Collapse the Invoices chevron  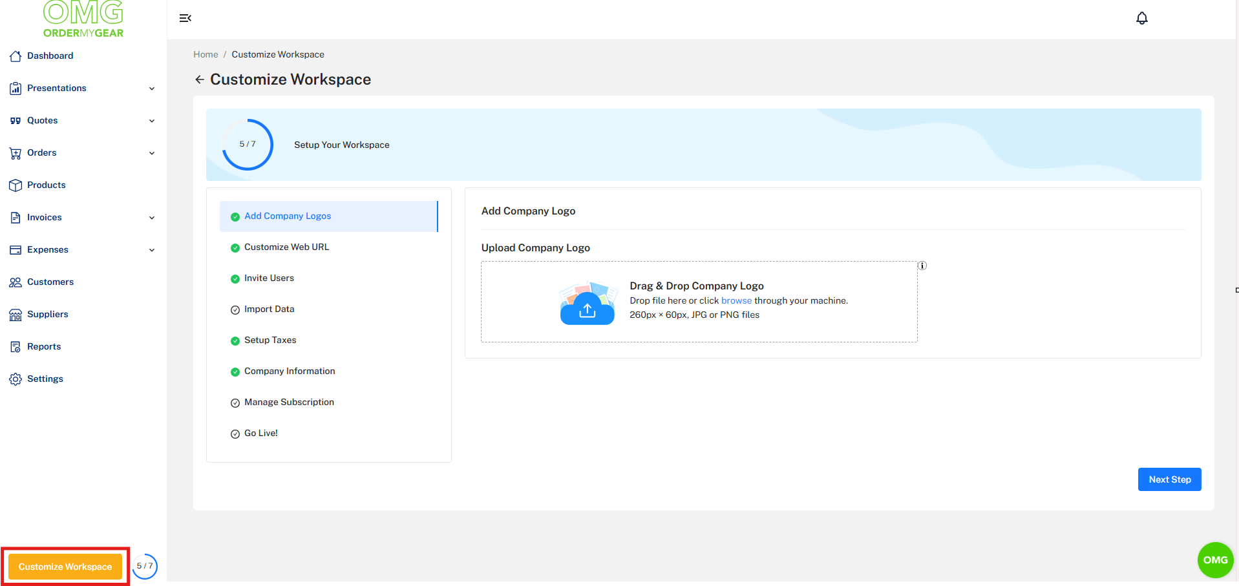[x=152, y=218]
